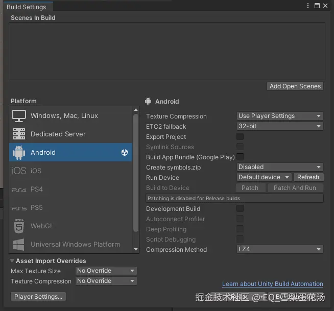Click the WebGL HTML5 icon

click(19, 226)
